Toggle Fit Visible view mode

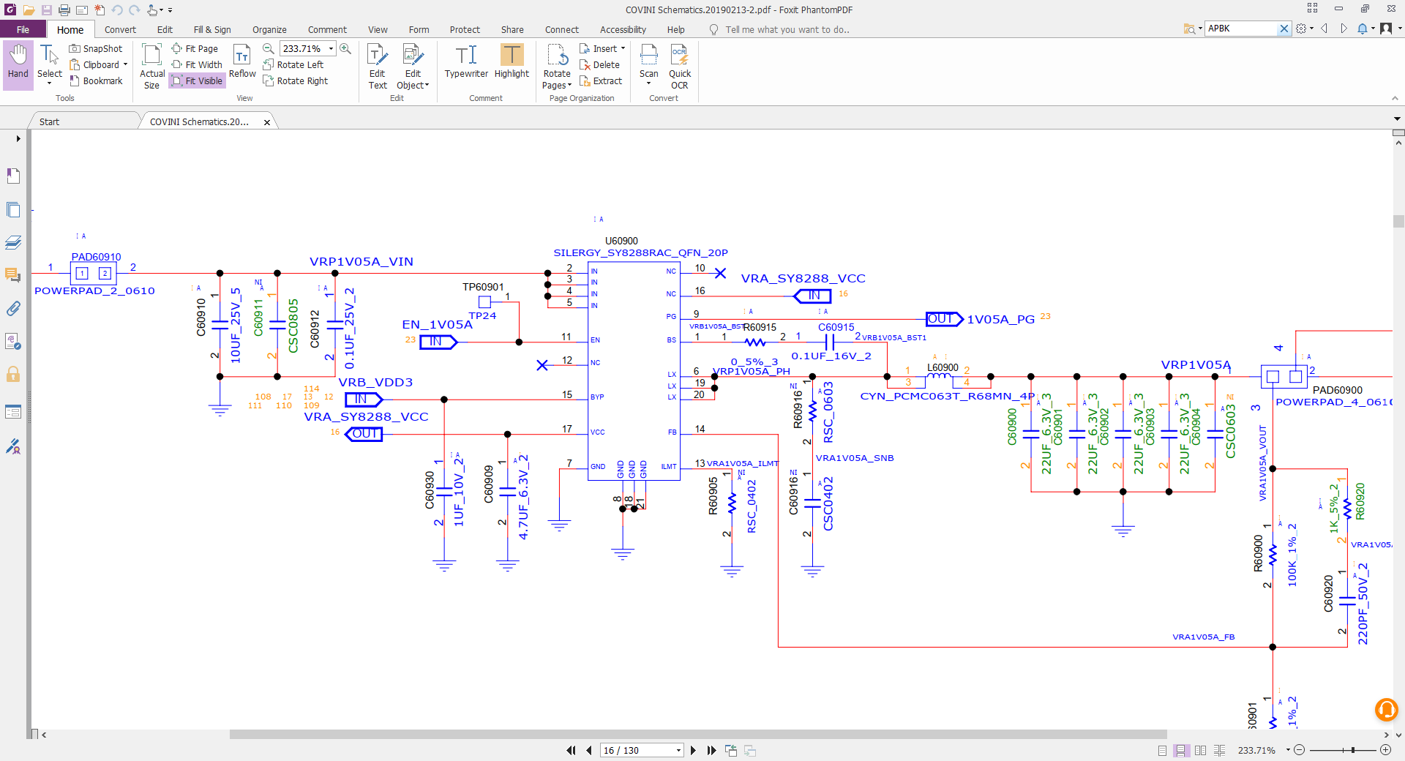[x=198, y=81]
